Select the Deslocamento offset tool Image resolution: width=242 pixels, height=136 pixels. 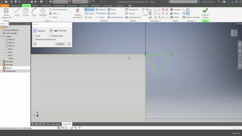click(x=115, y=17)
